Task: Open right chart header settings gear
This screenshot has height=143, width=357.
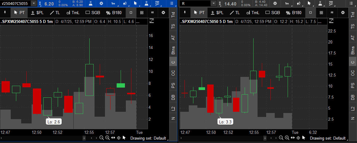Action: 275,3
